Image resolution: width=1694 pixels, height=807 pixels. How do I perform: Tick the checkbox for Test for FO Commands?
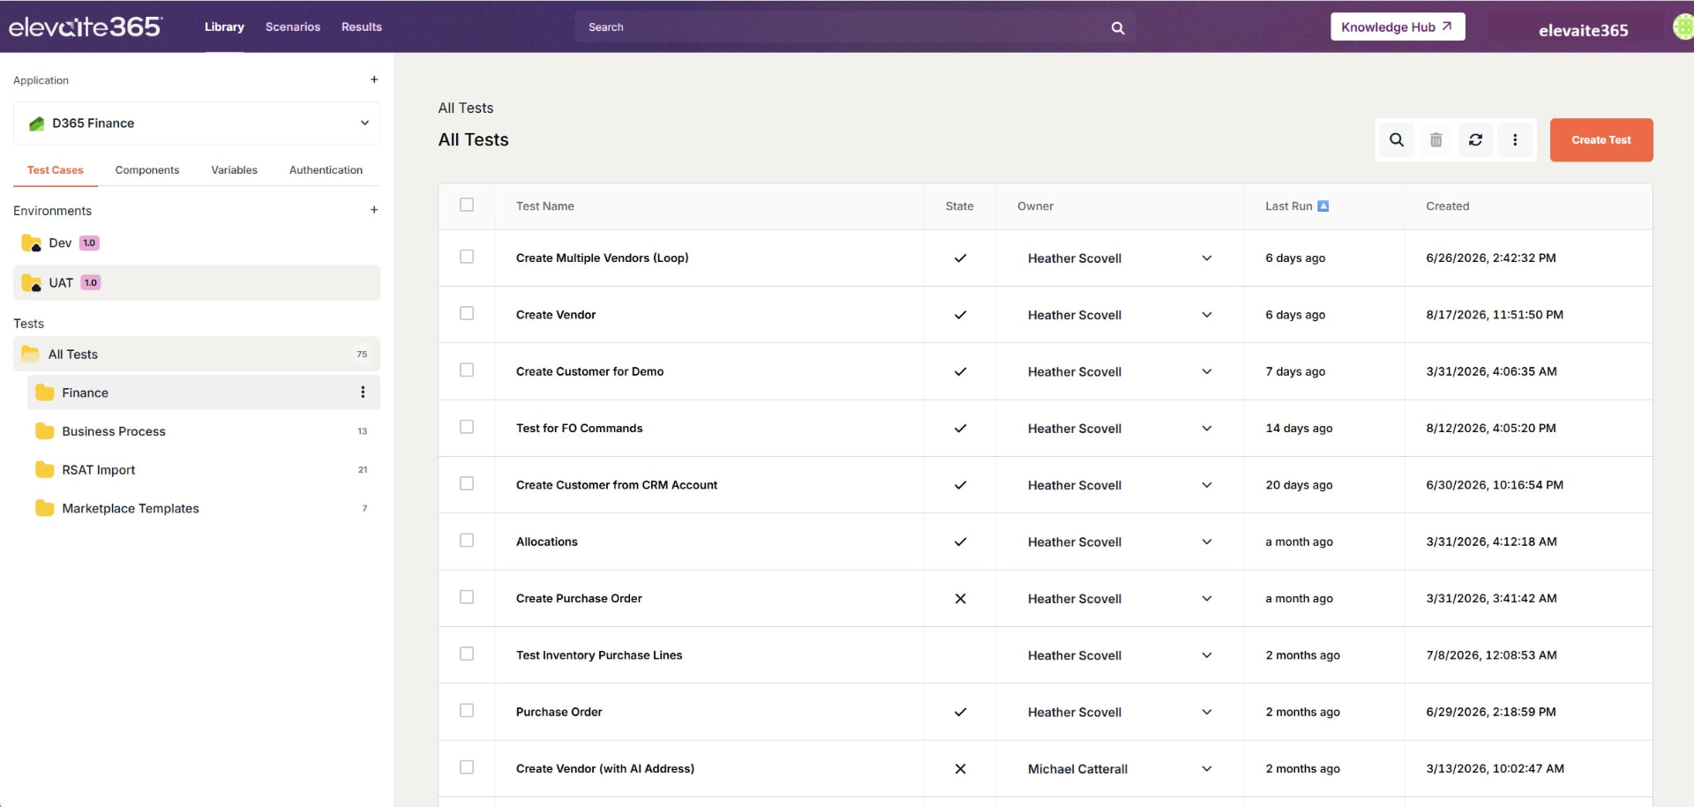click(467, 427)
